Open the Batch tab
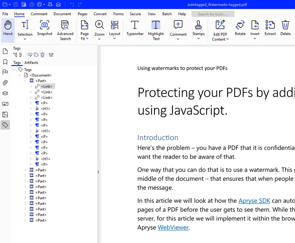Image resolution: width=295 pixels, height=243 pixels. [x=167, y=14]
